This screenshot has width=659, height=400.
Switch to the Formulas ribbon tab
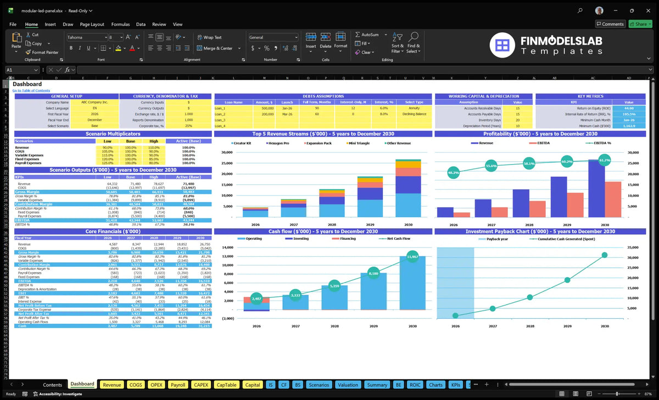[x=120, y=24]
